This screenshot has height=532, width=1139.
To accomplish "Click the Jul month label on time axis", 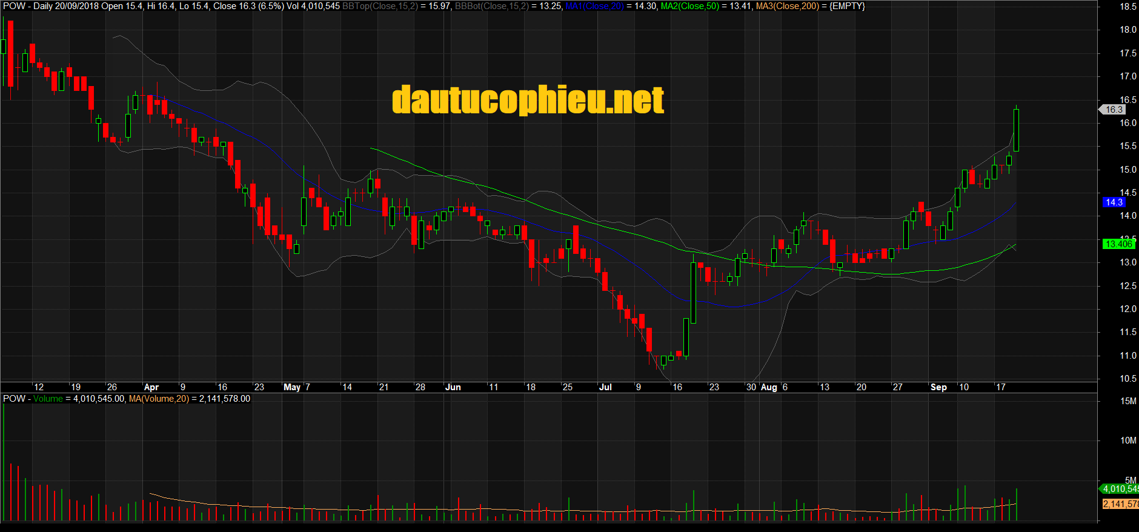I will point(605,387).
